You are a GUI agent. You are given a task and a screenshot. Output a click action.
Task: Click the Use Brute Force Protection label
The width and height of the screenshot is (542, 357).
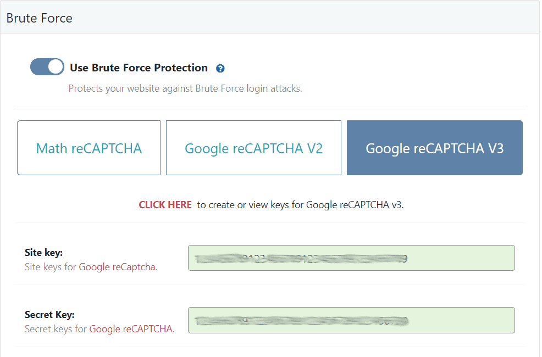pyautogui.click(x=139, y=68)
